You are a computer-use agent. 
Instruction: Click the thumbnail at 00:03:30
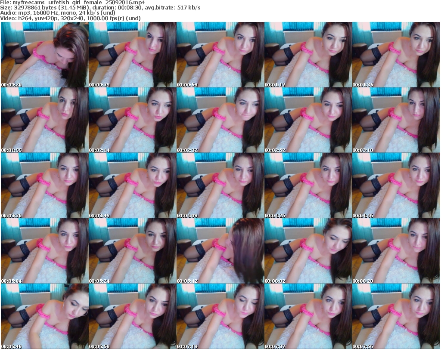point(44,185)
